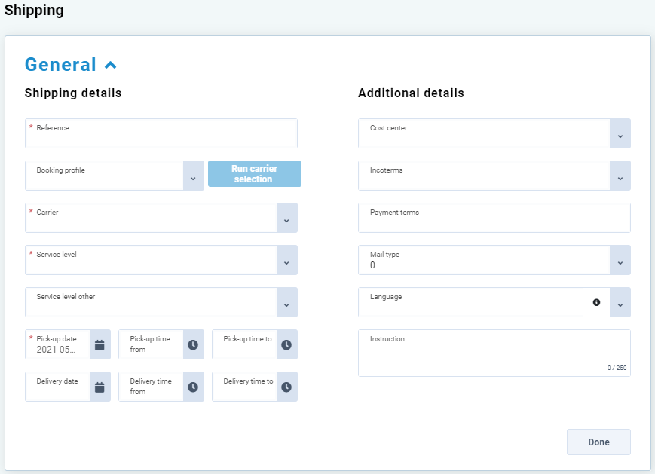Screen dimensions: 655x474
Task: Click the Pick-up time to clock icon
Action: (286, 344)
